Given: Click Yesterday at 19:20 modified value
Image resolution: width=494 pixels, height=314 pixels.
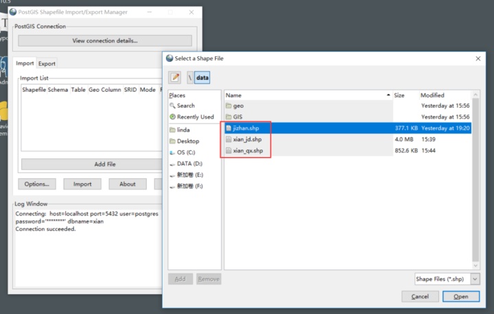Looking at the screenshot, I should pos(445,128).
